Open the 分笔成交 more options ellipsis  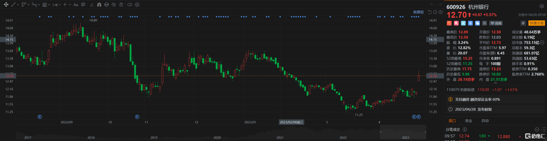click(x=537, y=129)
